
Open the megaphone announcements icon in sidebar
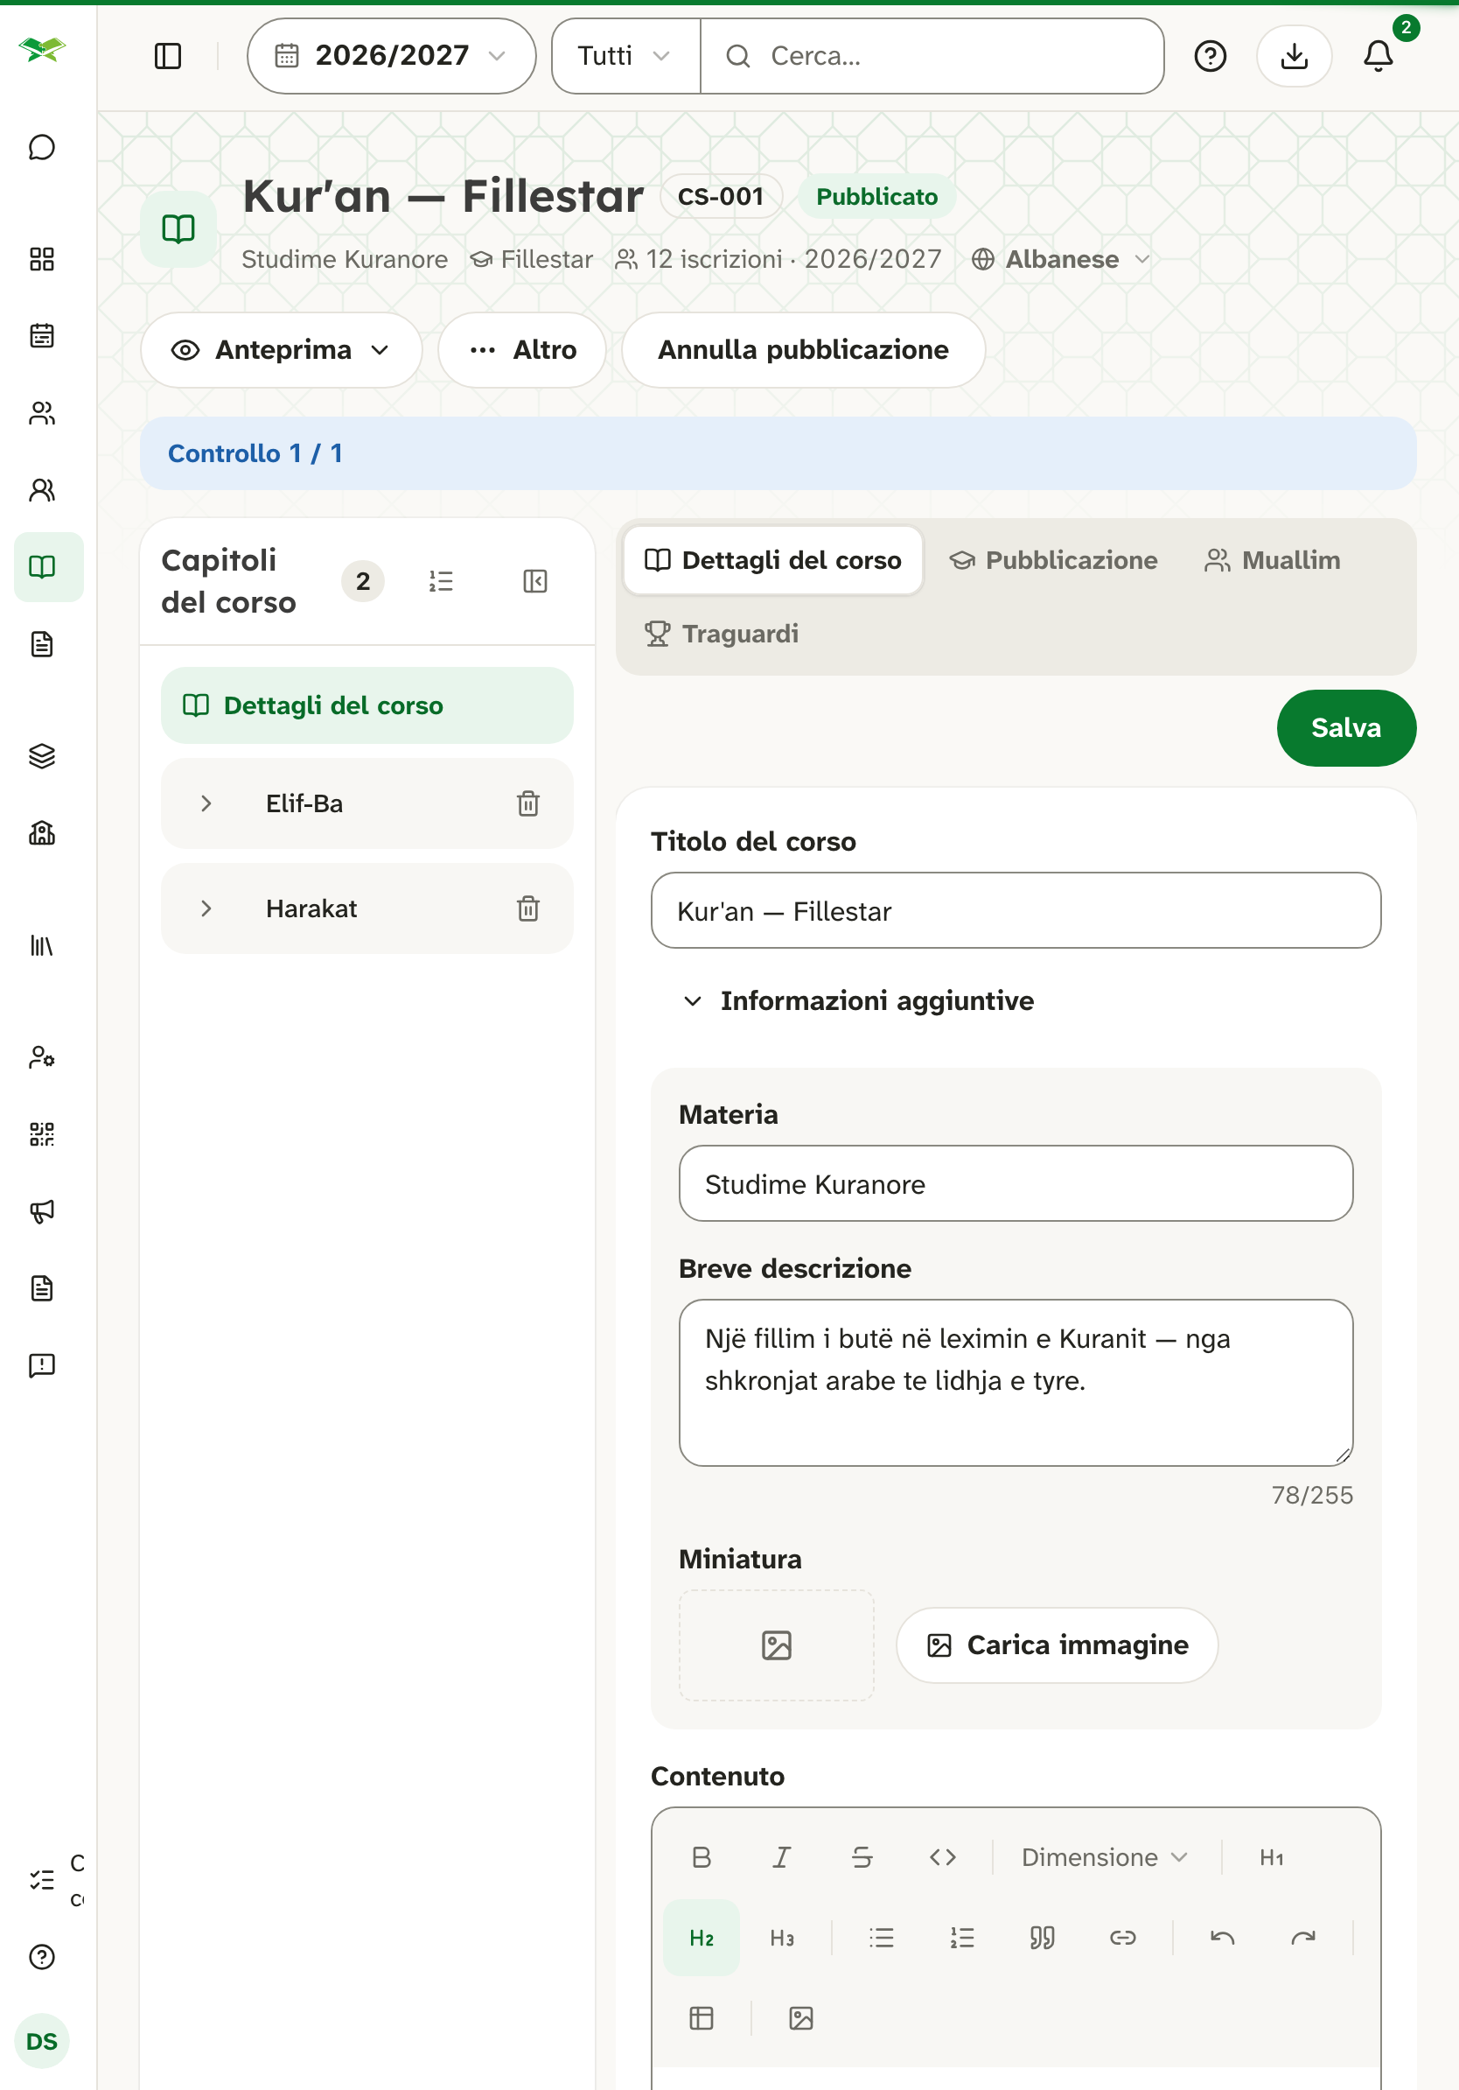coord(42,1210)
